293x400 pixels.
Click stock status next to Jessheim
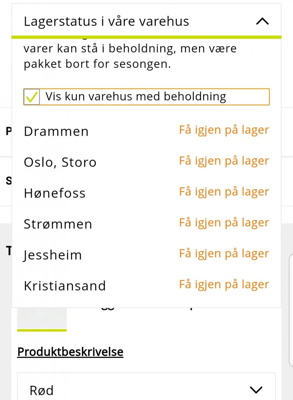[x=224, y=254]
